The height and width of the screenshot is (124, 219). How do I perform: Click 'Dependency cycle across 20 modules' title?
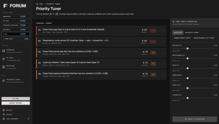(76, 40)
